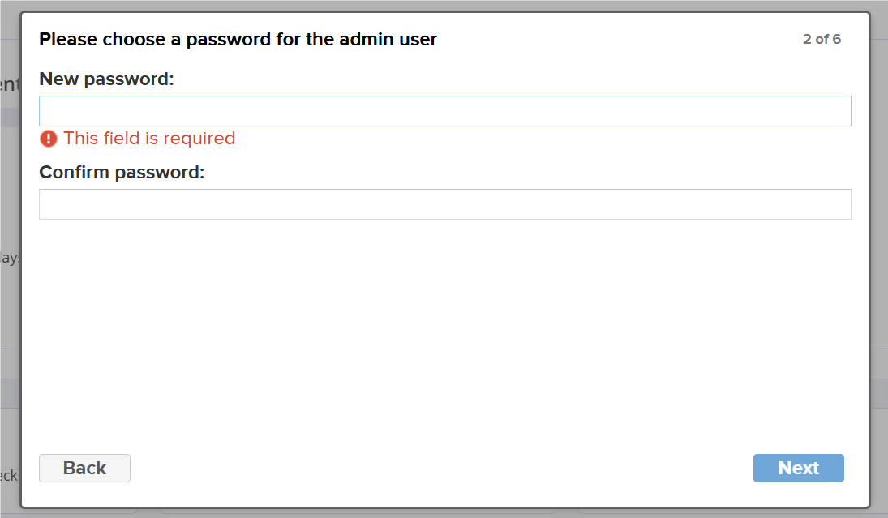The image size is (888, 518).
Task: Click the "Confirm password:" label
Action: [122, 173]
